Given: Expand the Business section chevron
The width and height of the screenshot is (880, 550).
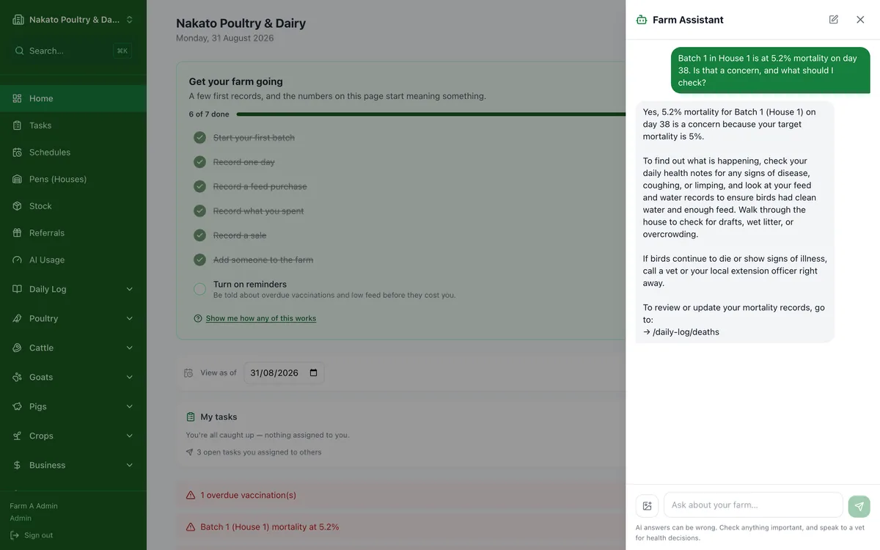Looking at the screenshot, I should pyautogui.click(x=130, y=465).
